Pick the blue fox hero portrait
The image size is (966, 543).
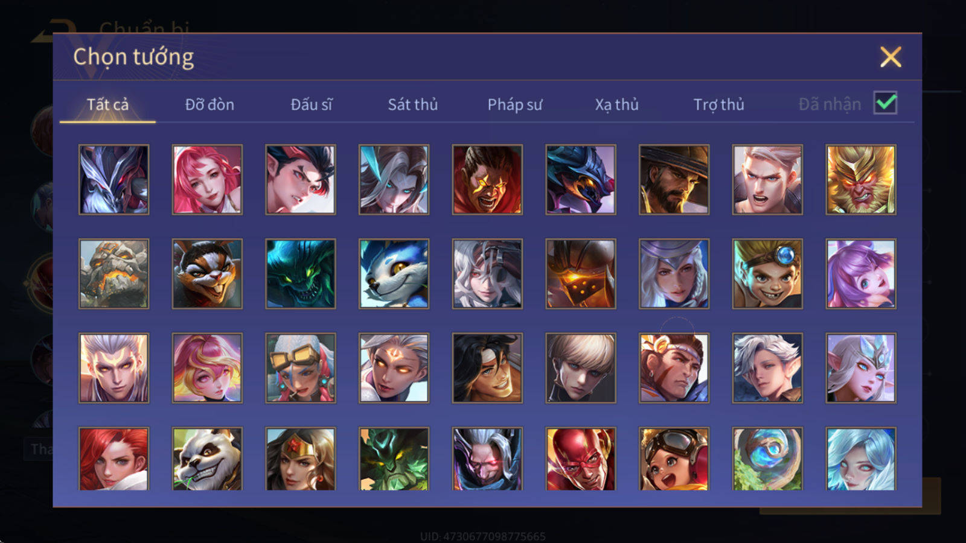pyautogui.click(x=394, y=273)
